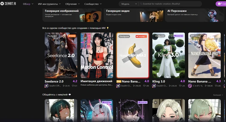
Task: Open the taped banana Nano BANANA 2 thumbnail
Action: coord(133,55)
